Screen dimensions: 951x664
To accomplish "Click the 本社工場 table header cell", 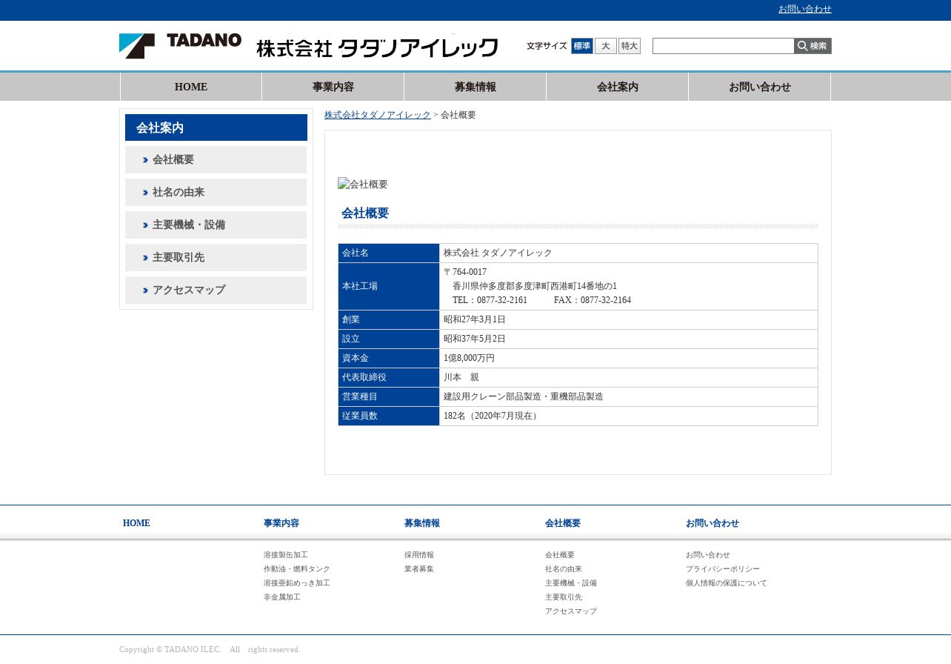I will (x=389, y=286).
